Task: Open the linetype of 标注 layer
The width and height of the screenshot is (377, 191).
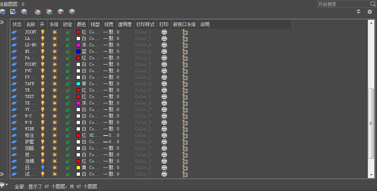Action: pos(95,135)
